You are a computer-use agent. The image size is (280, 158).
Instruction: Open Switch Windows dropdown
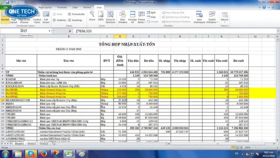[212, 17]
